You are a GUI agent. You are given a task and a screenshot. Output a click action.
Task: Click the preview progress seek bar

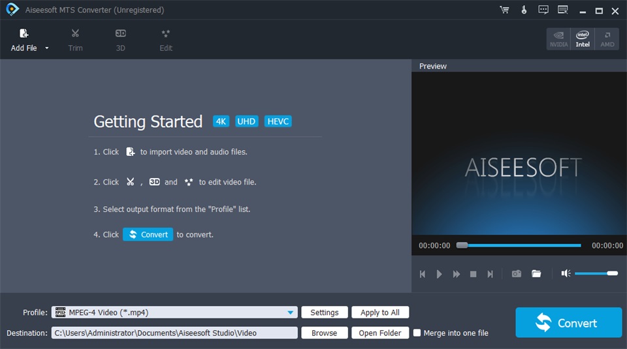coord(519,245)
